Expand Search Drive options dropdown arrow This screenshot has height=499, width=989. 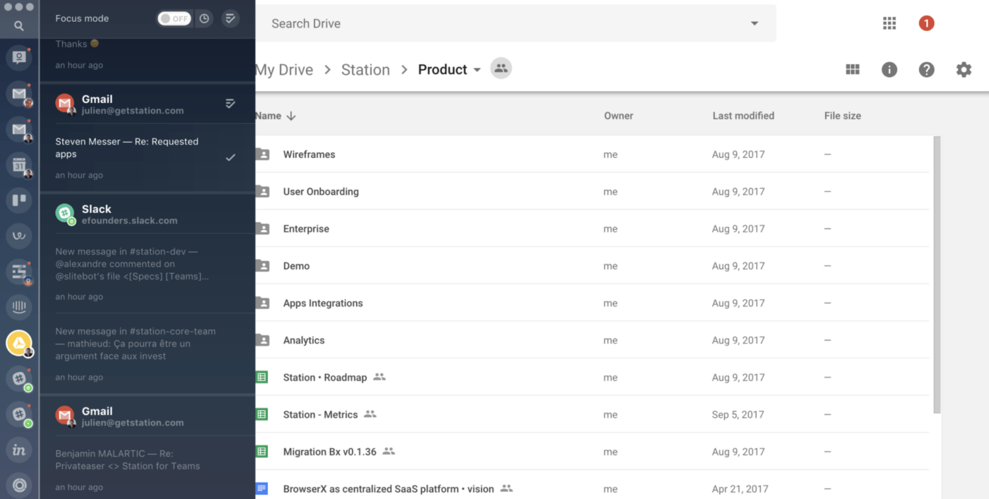point(754,23)
